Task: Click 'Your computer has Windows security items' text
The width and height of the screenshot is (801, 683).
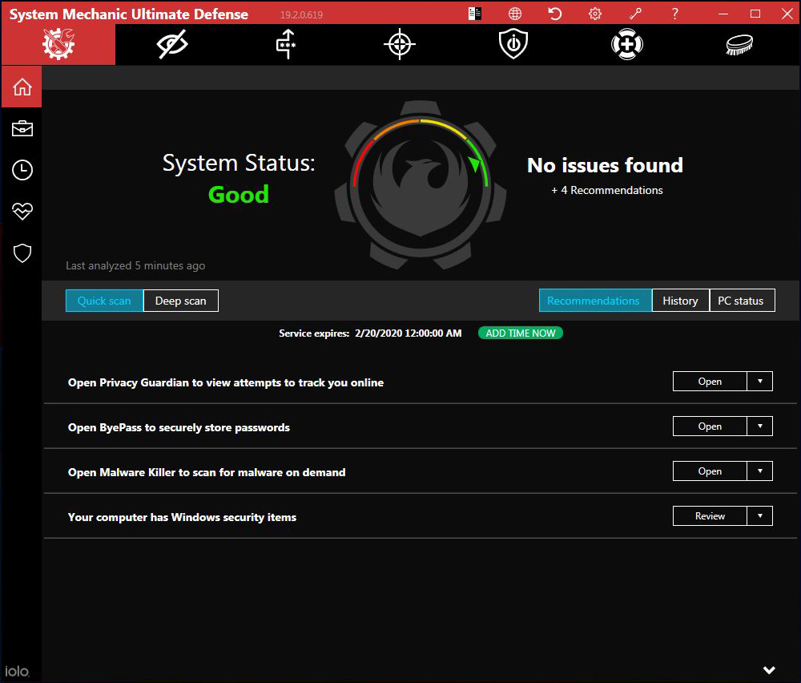Action: click(x=182, y=517)
